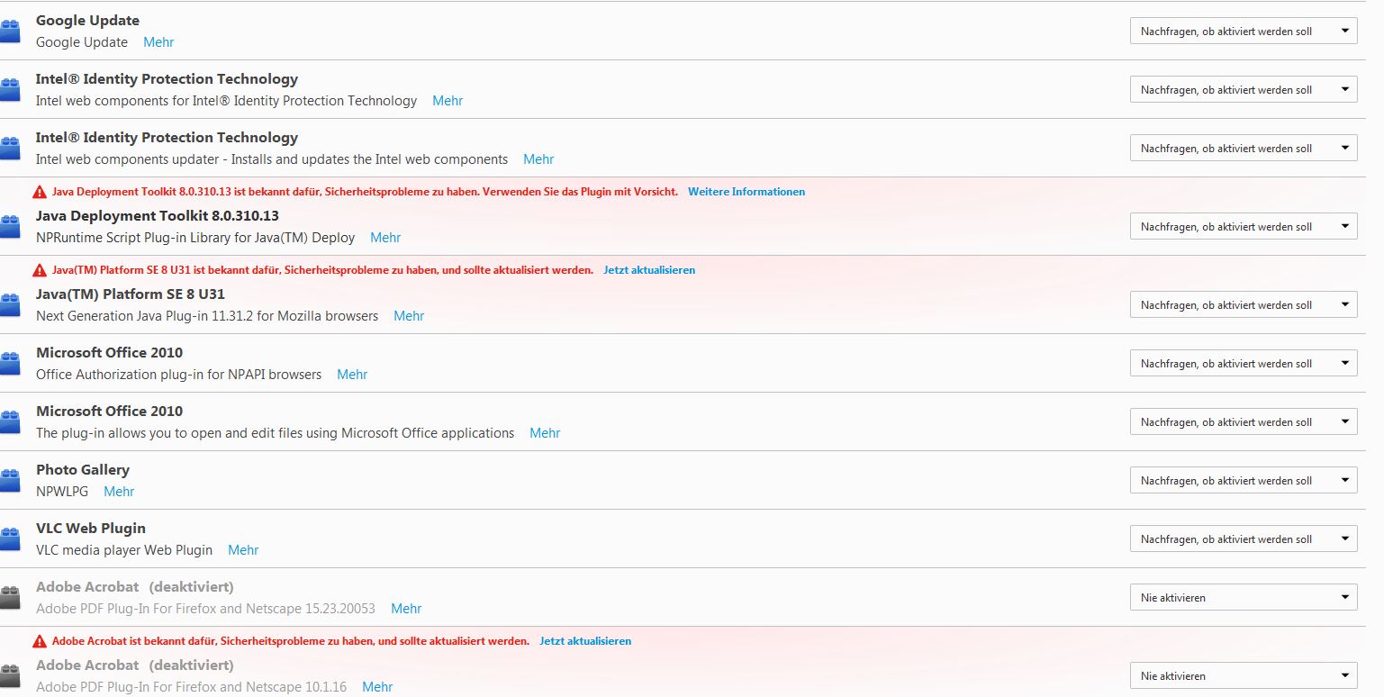
Task: Open 'Nie aktivieren' dropdown for Adobe Acrobat 15.23.20053
Action: 1244,598
